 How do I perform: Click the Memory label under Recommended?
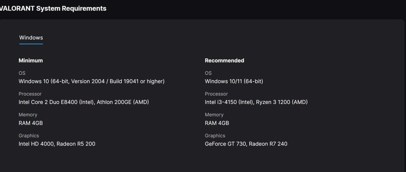click(x=214, y=115)
